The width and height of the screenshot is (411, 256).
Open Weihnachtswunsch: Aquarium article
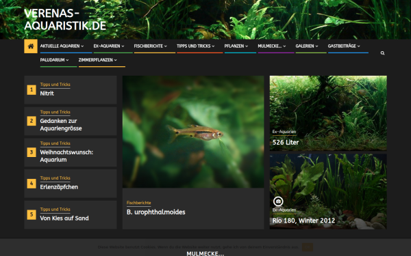[x=66, y=156]
